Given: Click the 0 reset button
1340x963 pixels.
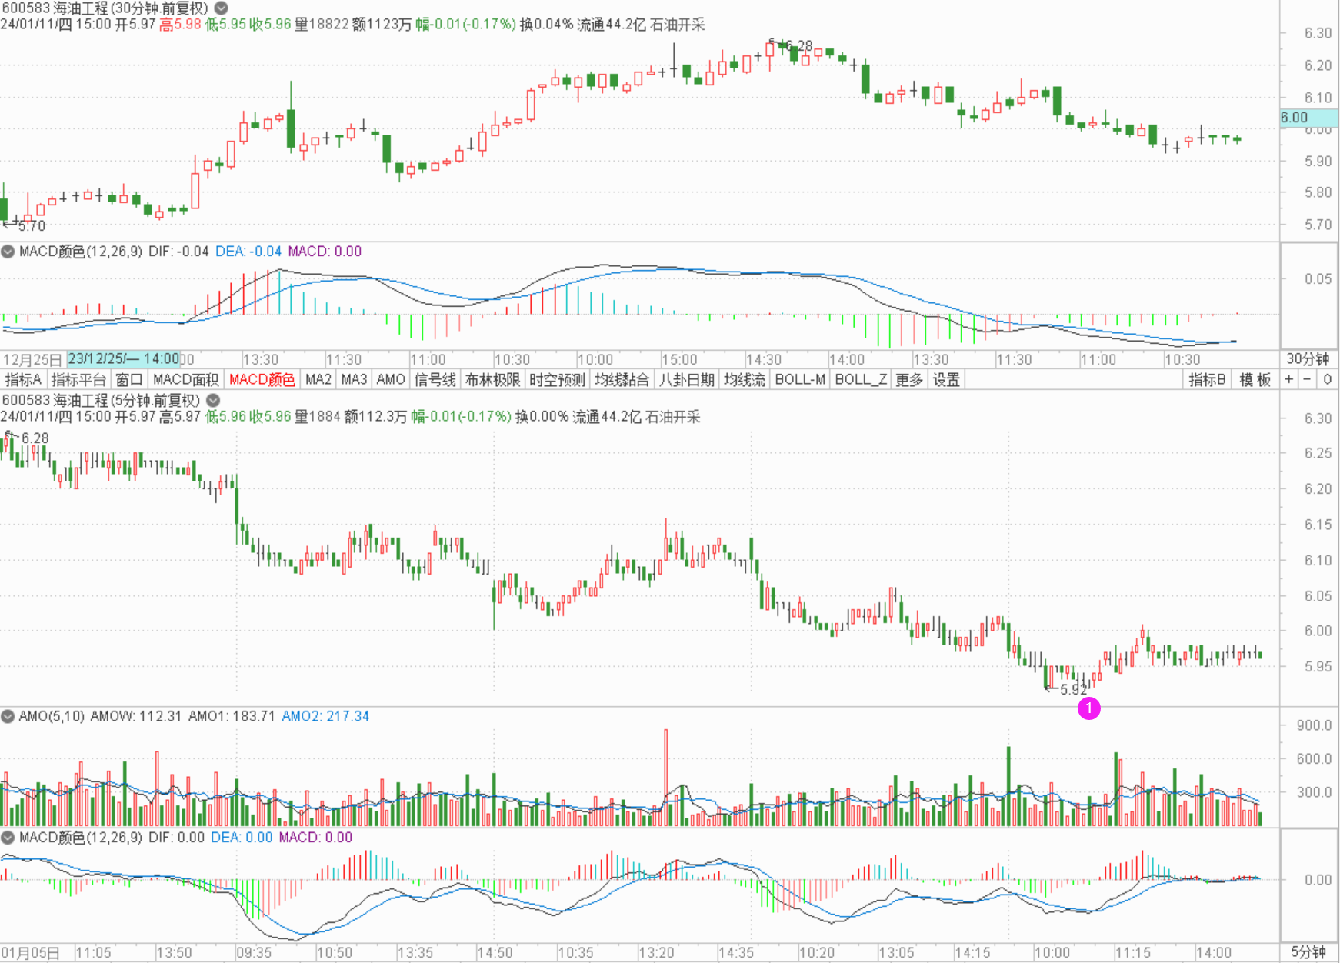Looking at the screenshot, I should (x=1327, y=379).
